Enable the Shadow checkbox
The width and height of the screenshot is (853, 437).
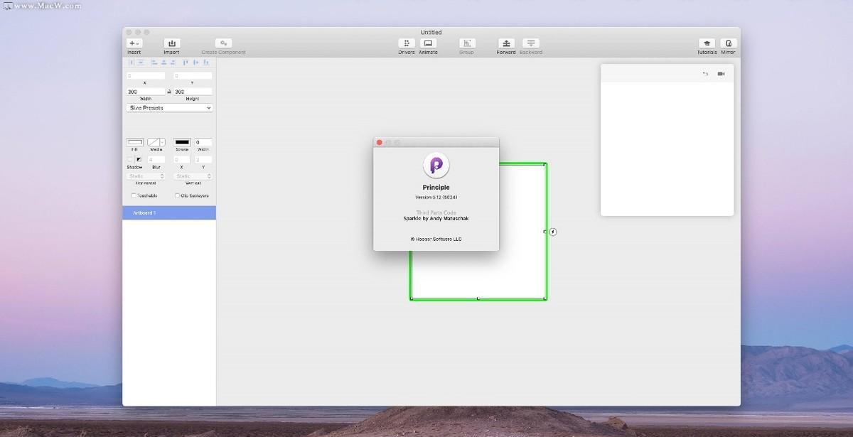tap(129, 159)
